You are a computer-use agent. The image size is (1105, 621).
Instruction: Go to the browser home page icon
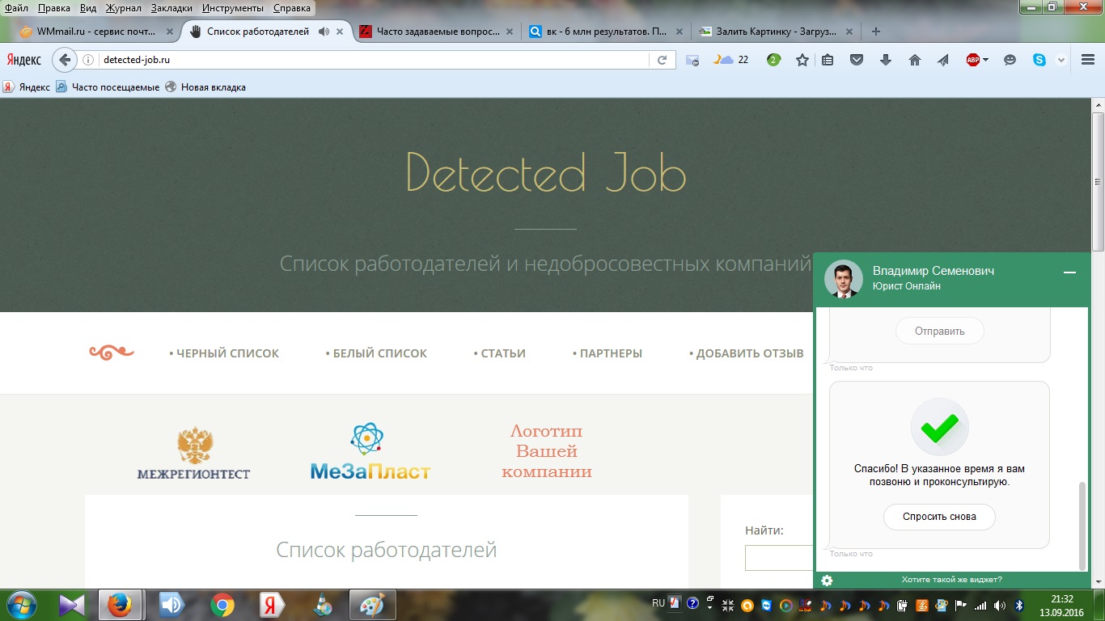(915, 60)
